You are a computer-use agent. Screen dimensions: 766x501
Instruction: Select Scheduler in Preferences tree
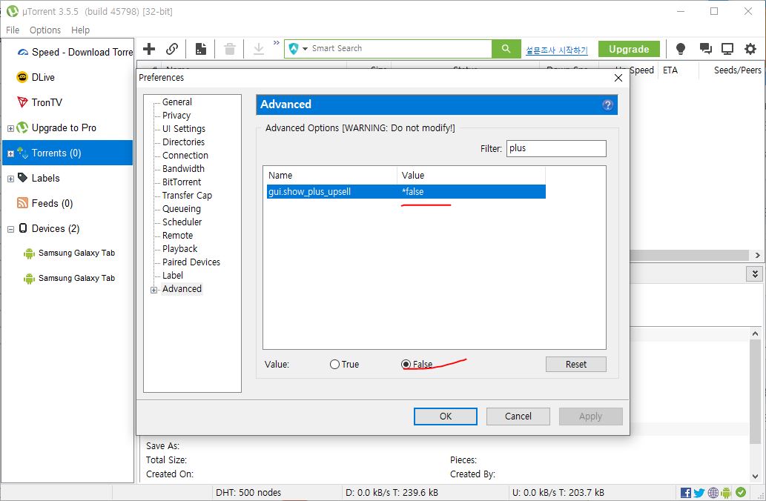coord(182,222)
